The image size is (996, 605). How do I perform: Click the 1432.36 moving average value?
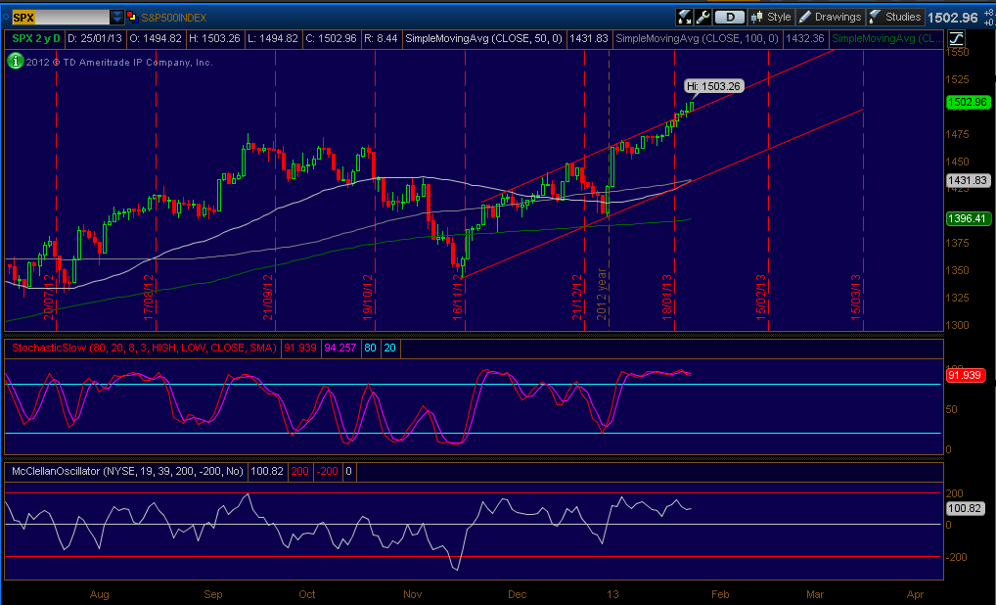click(x=805, y=38)
